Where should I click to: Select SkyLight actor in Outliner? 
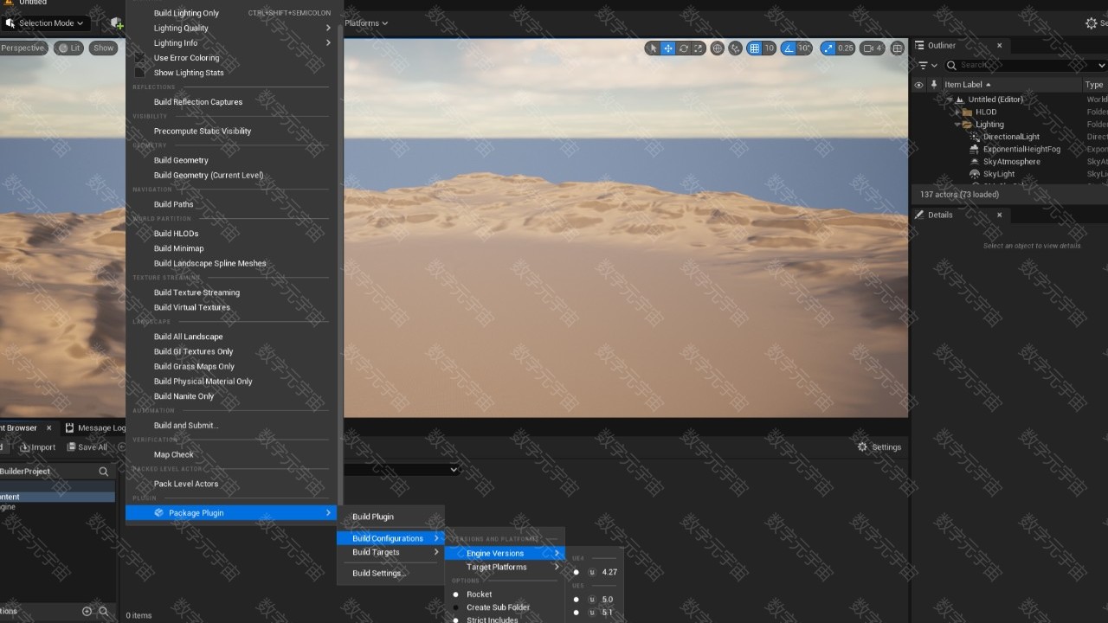tap(999, 174)
